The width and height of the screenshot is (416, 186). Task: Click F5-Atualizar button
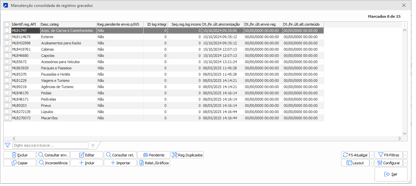(x=355, y=155)
